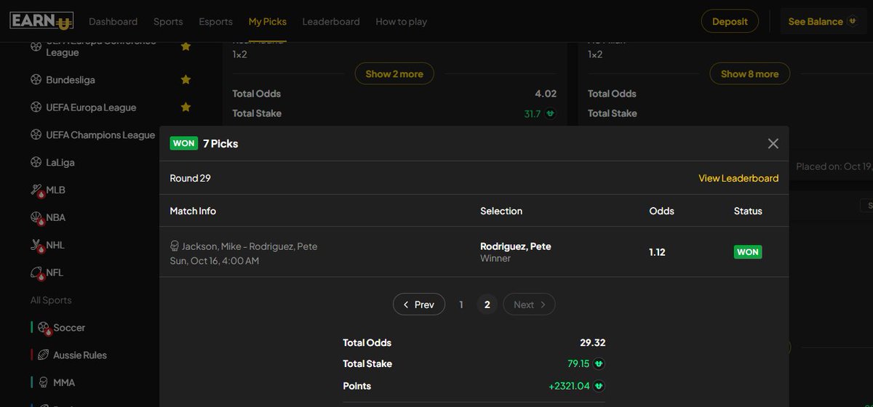This screenshot has width=873, height=407.
Task: Click the EARN-U logo
Action: tap(41, 20)
